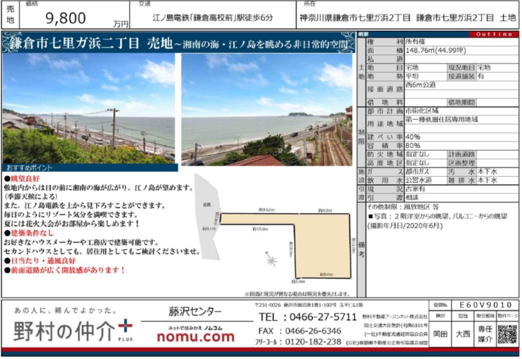
Task: Click the free call number 0120-182-238
Action: coord(312,342)
